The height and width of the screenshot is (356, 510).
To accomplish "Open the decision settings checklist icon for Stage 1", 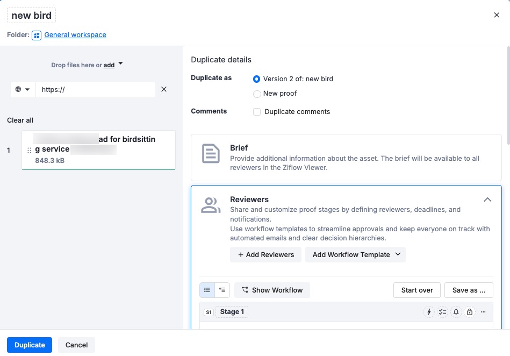I will click(x=442, y=311).
